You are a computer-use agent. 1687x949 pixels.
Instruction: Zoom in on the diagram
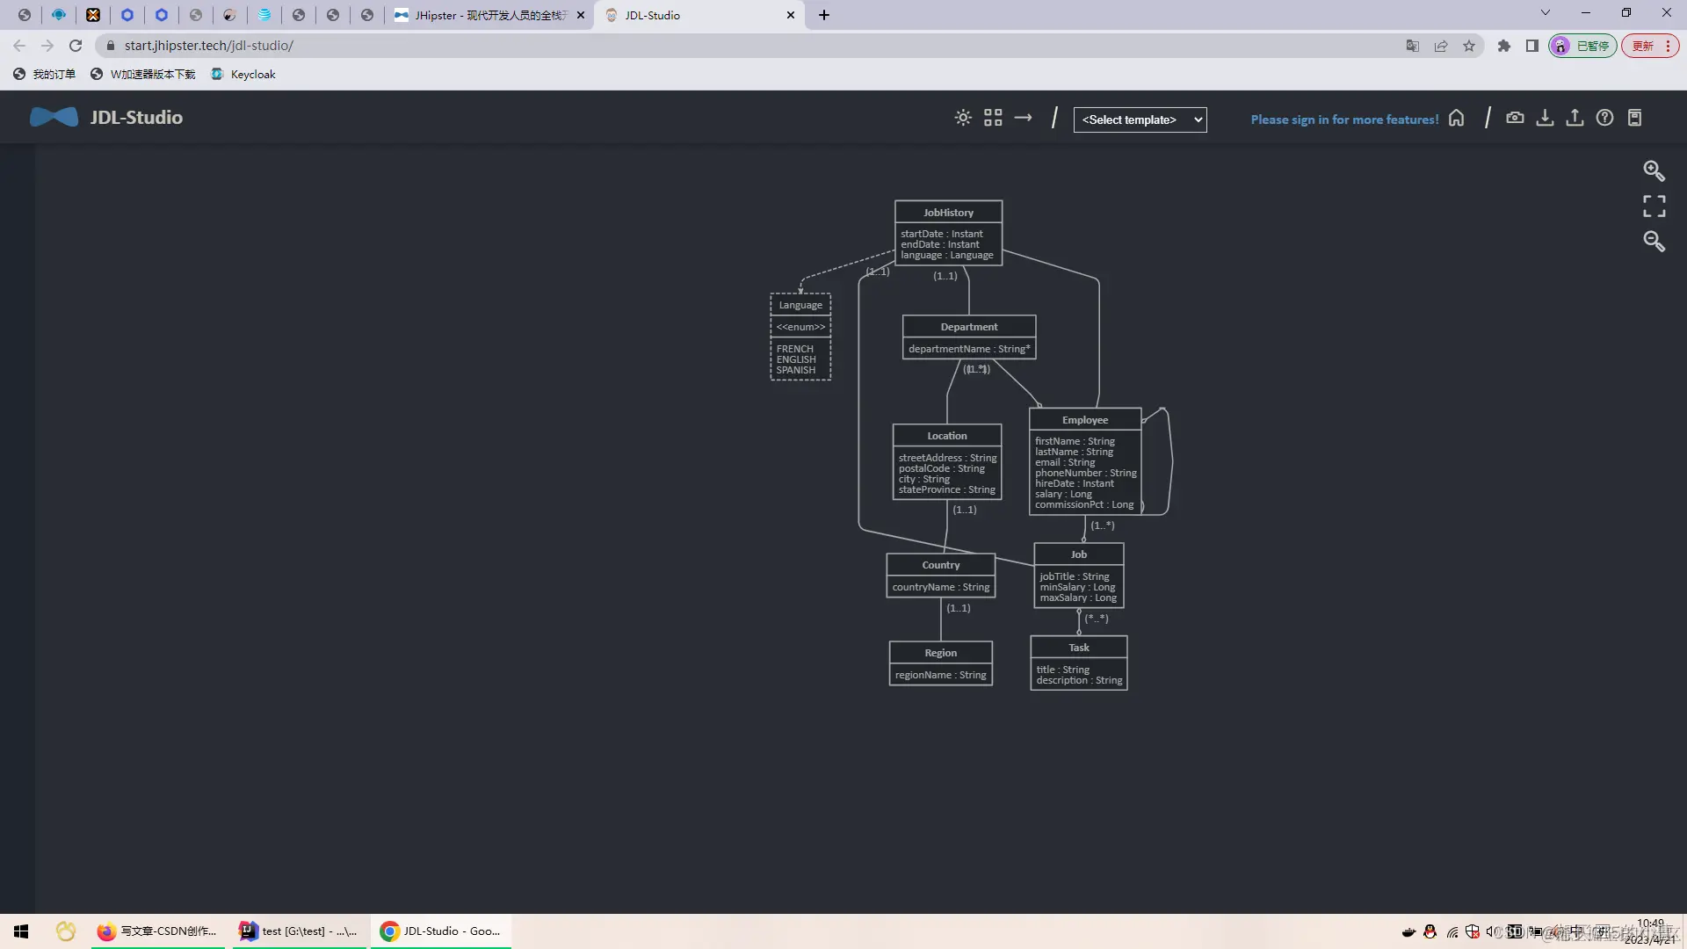(1654, 170)
